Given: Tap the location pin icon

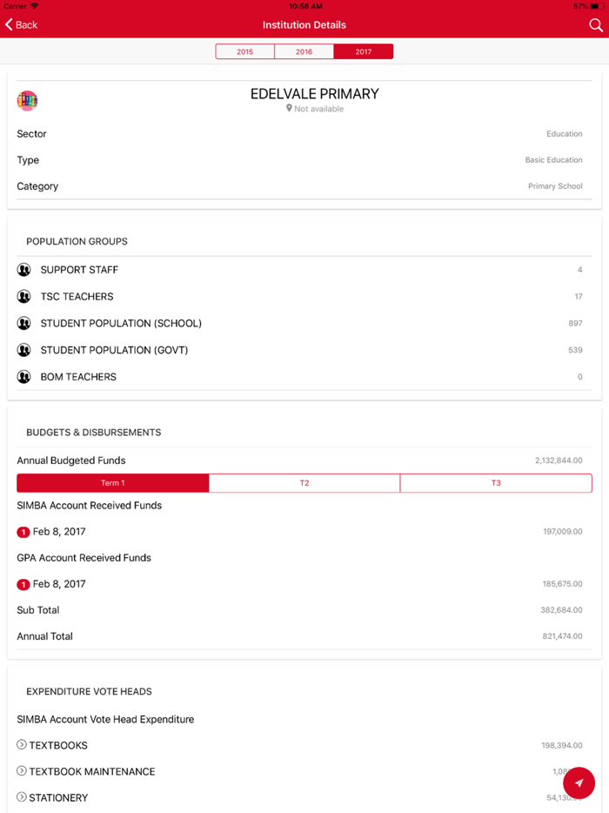Looking at the screenshot, I should pyautogui.click(x=290, y=109).
